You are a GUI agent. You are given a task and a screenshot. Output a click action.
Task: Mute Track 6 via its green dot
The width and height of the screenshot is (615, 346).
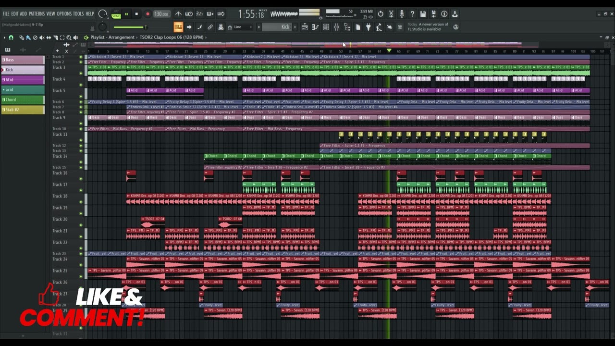pyautogui.click(x=81, y=102)
